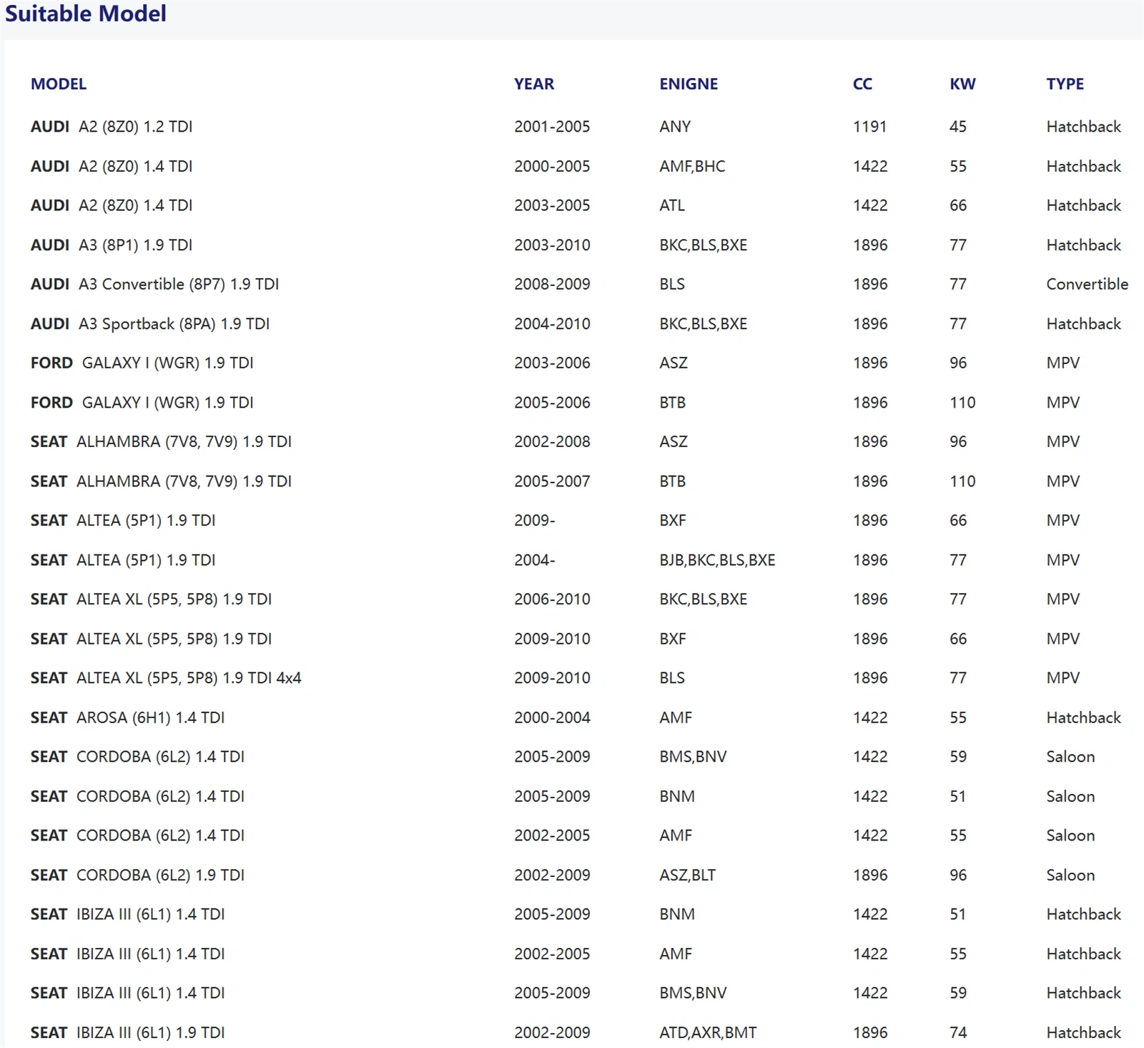Click year 2009- for Seat Altea

535,520
